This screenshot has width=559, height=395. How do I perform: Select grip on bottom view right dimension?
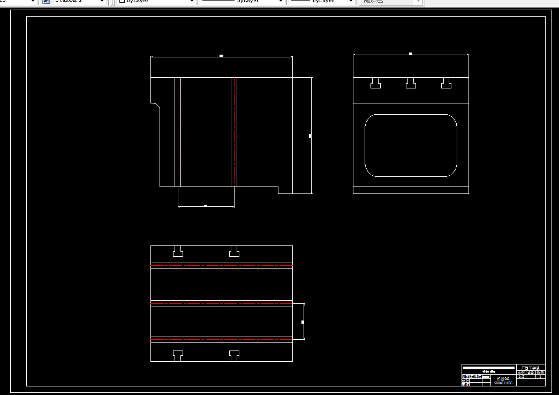pyautogui.click(x=303, y=322)
